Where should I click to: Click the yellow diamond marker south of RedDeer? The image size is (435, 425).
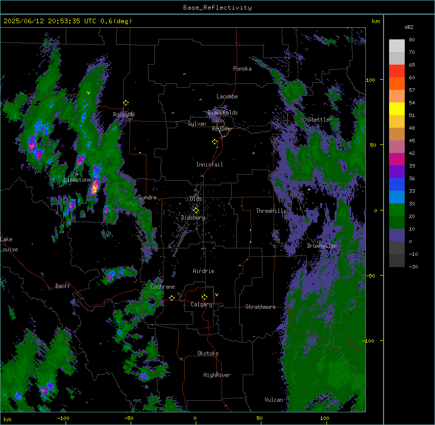(x=215, y=142)
